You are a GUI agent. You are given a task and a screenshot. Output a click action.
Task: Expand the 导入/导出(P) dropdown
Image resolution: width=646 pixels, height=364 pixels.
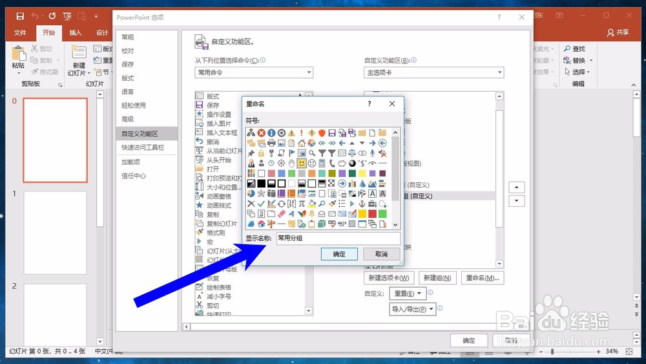[x=412, y=309]
